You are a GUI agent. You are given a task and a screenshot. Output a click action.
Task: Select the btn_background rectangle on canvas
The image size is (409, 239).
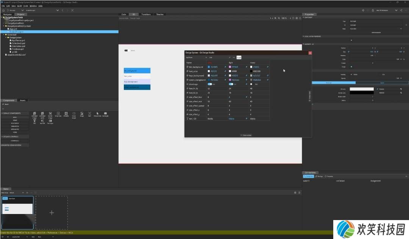tap(137, 70)
